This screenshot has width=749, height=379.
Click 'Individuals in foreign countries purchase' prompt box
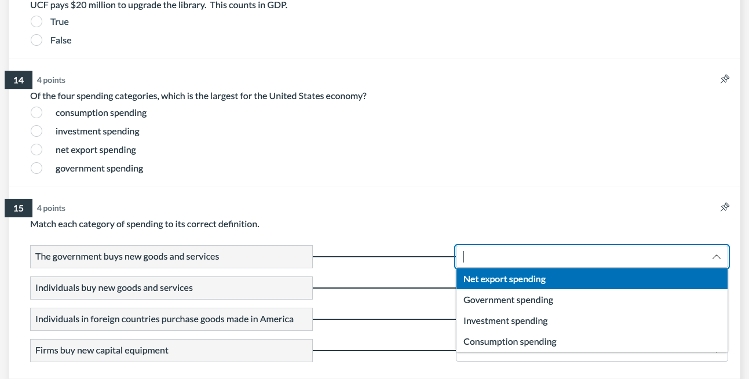click(x=171, y=319)
